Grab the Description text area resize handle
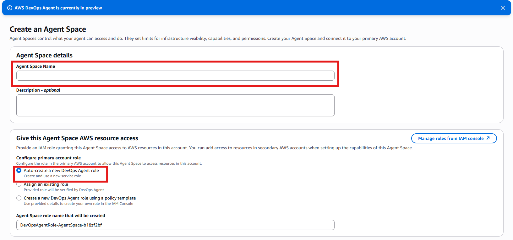Image resolution: width=513 pixels, height=240 pixels. (333, 115)
